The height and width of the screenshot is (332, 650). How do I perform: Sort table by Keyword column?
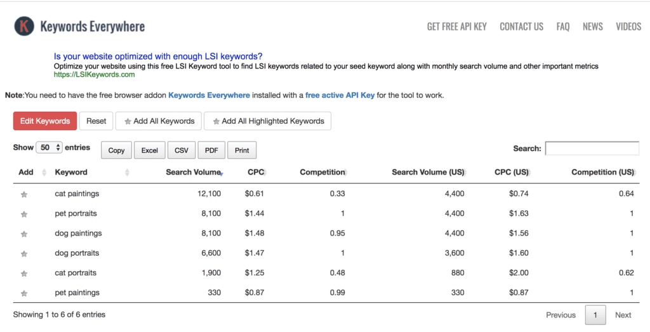coord(71,172)
